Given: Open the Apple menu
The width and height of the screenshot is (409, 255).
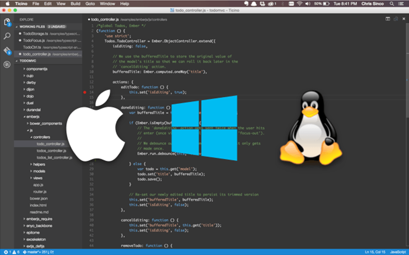Looking at the screenshot, I should (7, 3).
